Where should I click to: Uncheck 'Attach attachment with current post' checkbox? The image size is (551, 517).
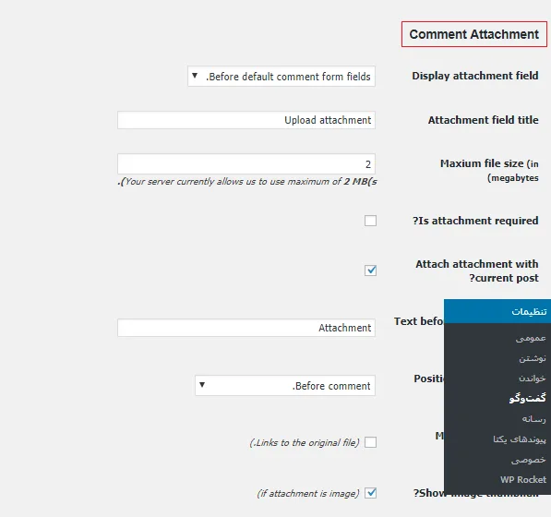pyautogui.click(x=370, y=271)
